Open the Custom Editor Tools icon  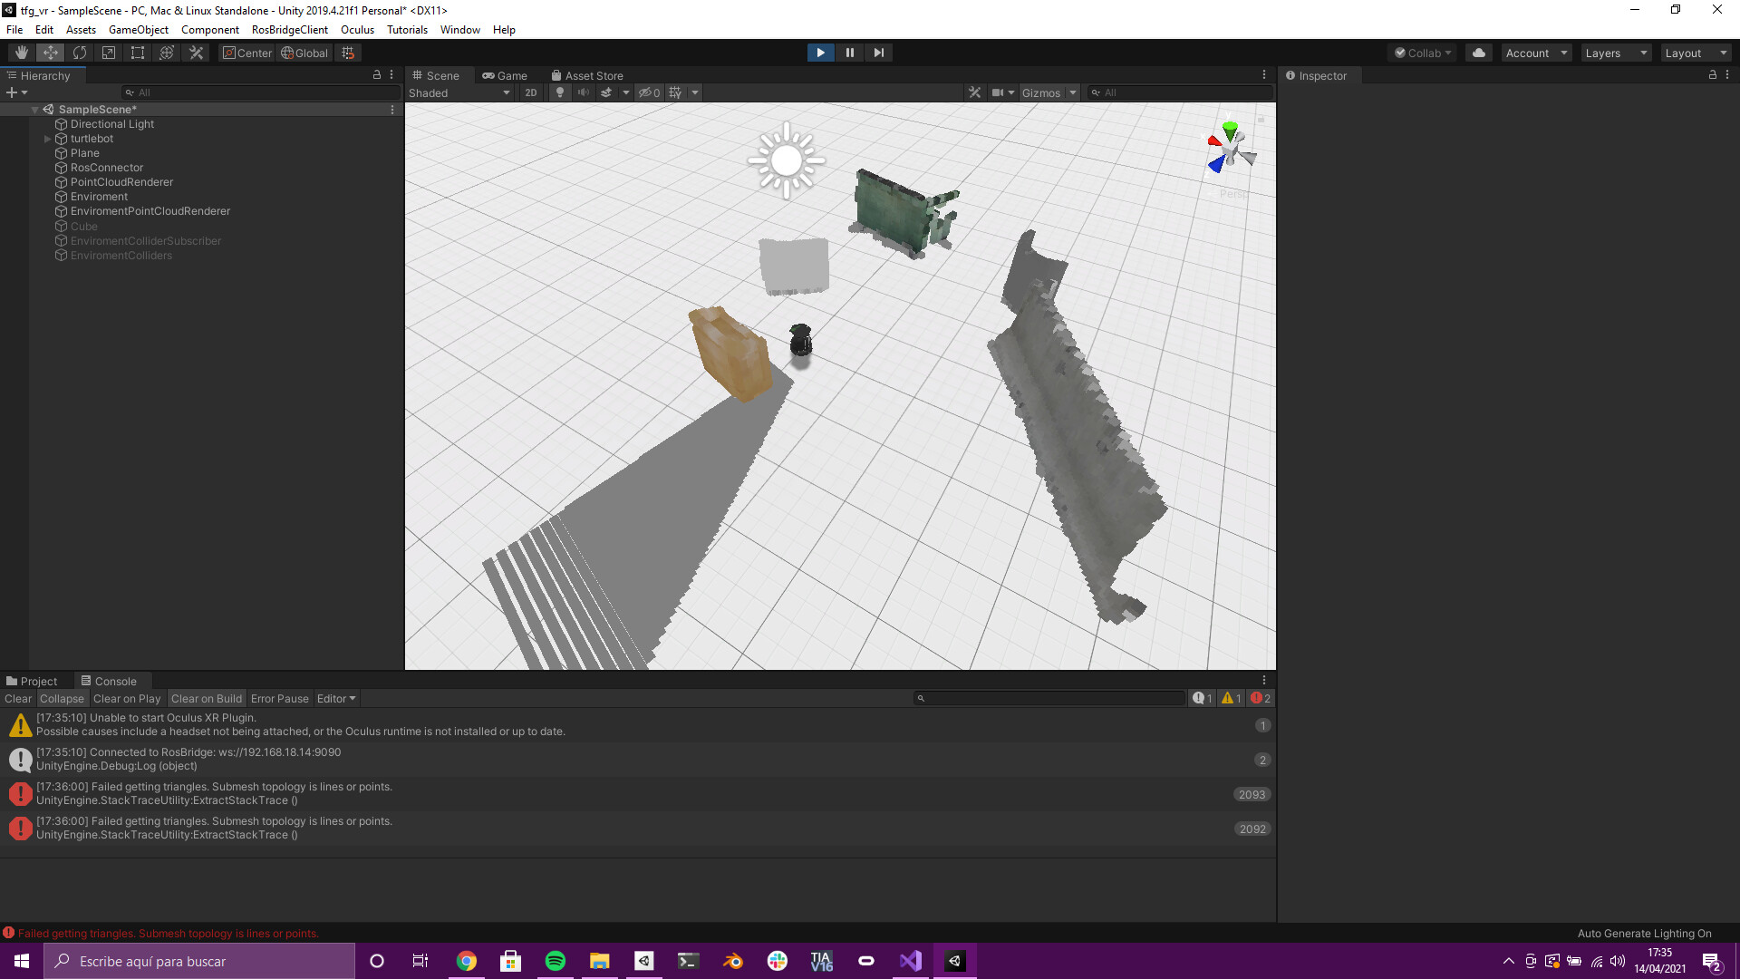pos(196,53)
